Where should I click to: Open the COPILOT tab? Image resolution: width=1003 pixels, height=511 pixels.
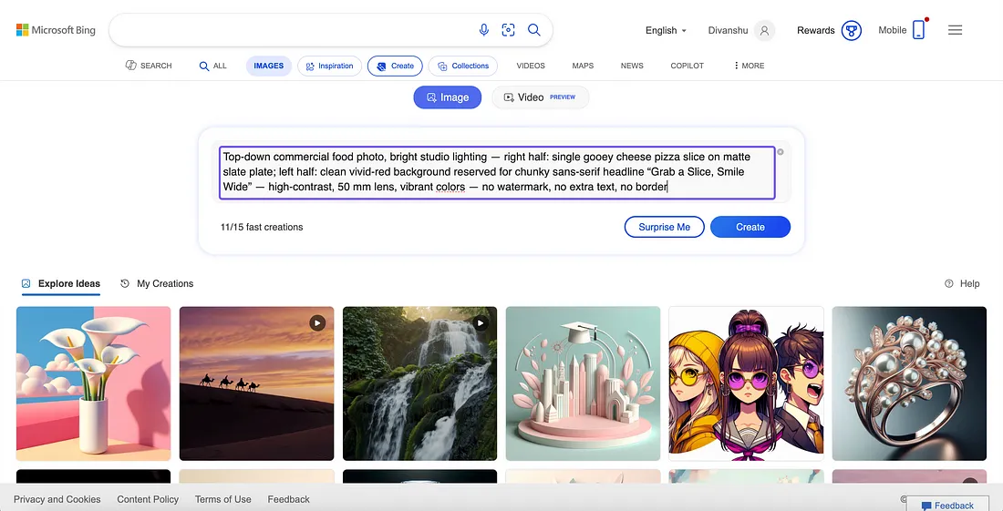[687, 66]
